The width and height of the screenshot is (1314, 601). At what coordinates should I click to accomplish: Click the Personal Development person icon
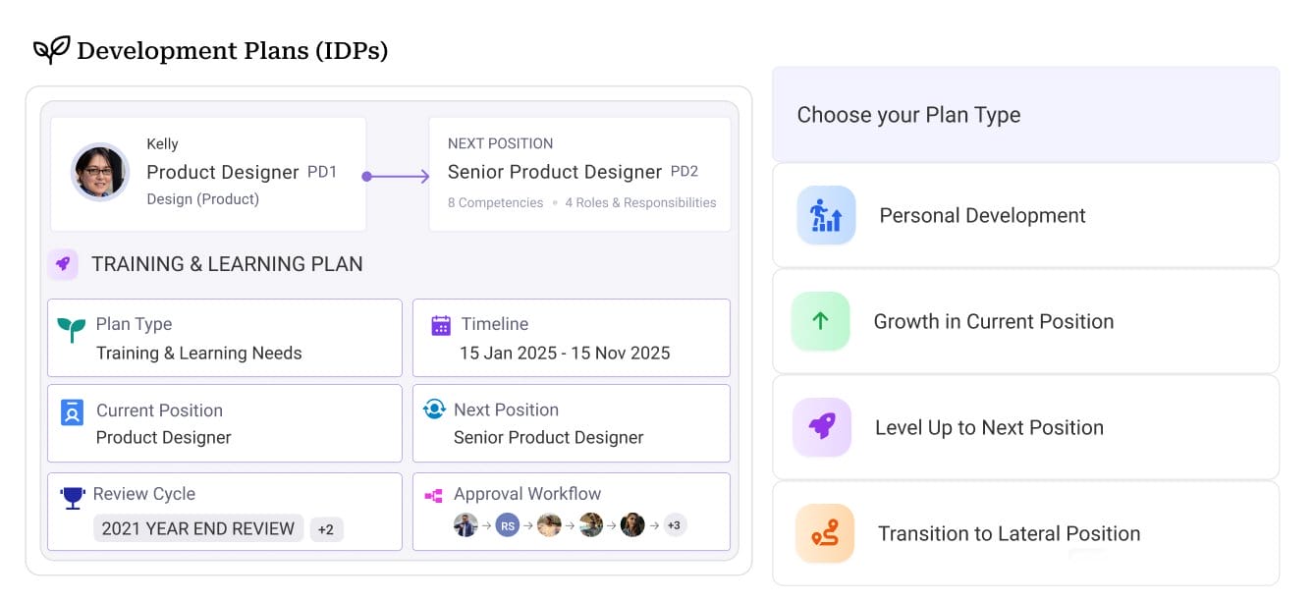[825, 215]
